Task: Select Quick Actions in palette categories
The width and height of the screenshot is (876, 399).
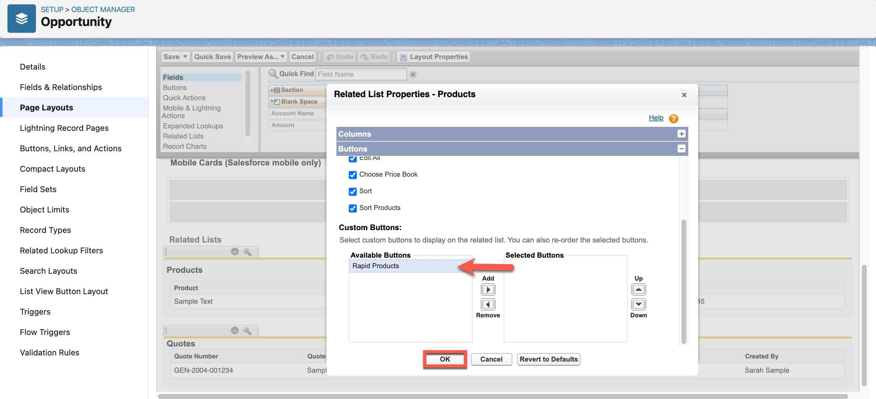Action: point(184,97)
